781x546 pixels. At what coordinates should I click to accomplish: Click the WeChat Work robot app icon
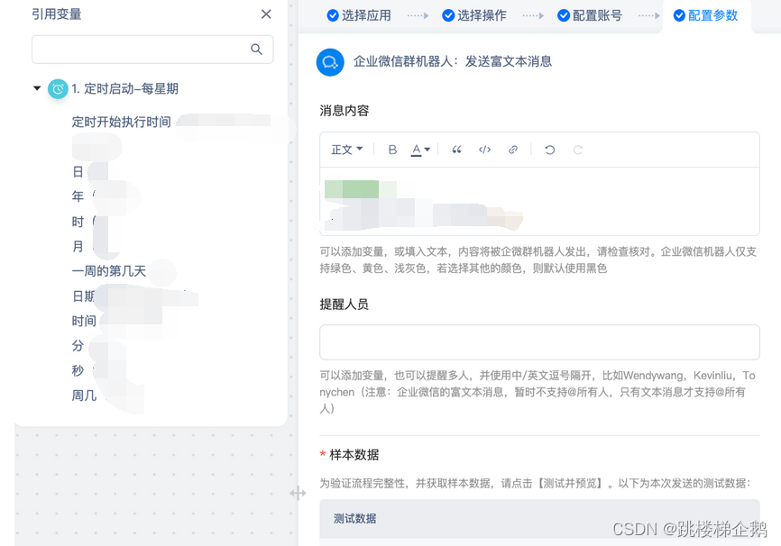[x=330, y=62]
